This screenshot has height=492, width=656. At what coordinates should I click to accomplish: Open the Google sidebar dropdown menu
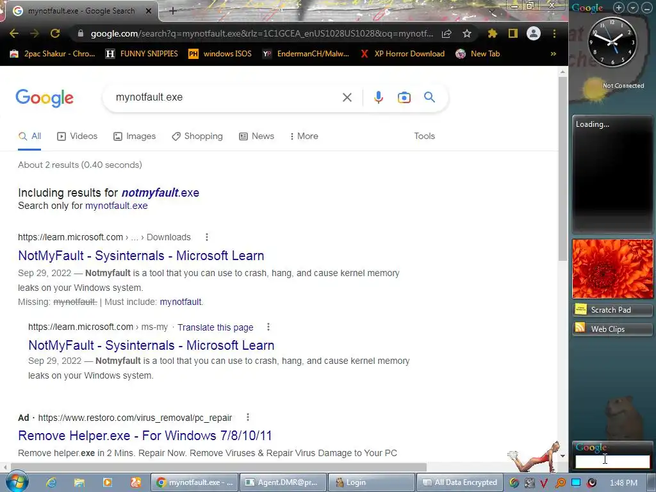click(633, 8)
